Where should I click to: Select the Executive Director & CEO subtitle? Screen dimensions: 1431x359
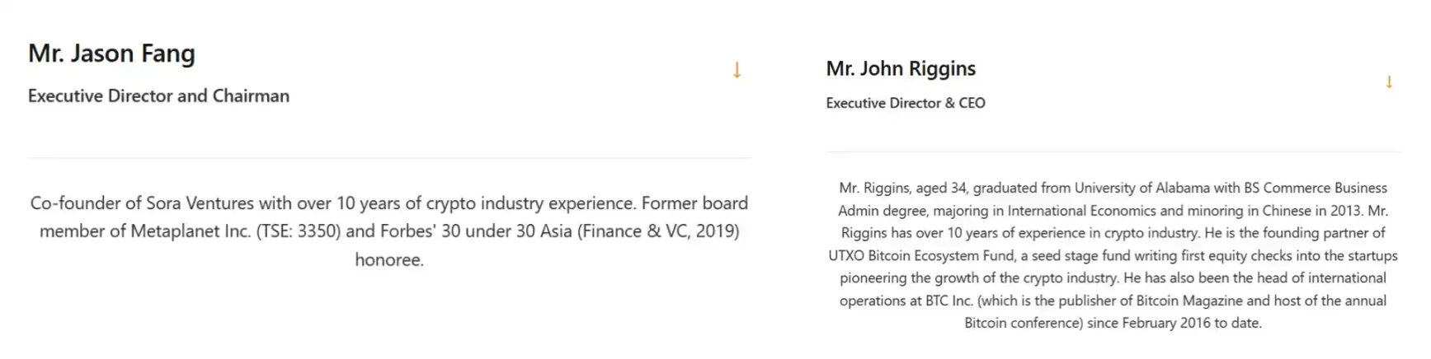pyautogui.click(x=906, y=103)
